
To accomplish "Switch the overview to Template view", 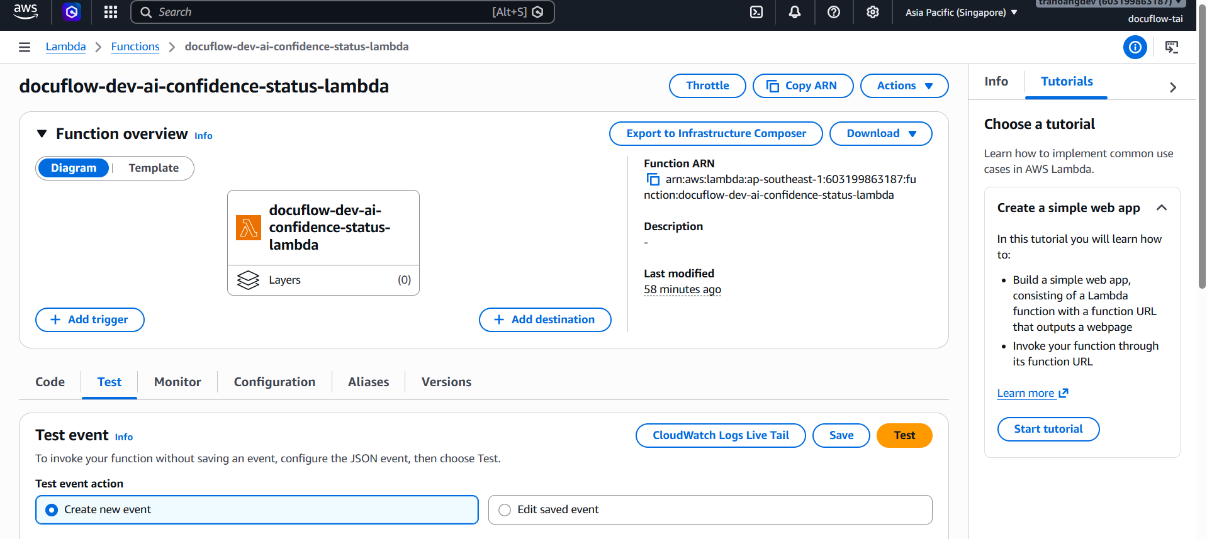I will [x=154, y=168].
